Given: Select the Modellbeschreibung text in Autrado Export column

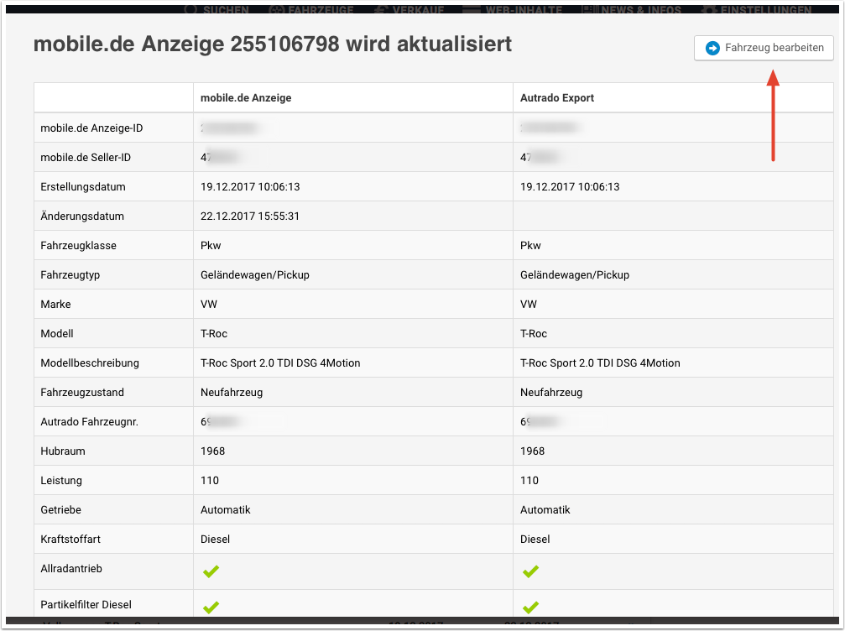Looking at the screenshot, I should pos(600,363).
